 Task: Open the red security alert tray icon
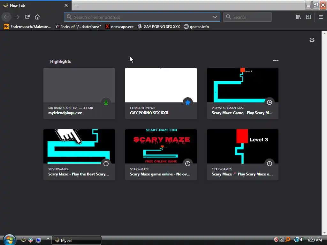click(276, 240)
